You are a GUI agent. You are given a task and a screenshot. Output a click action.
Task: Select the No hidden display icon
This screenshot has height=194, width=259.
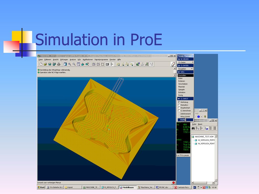click(x=103, y=64)
